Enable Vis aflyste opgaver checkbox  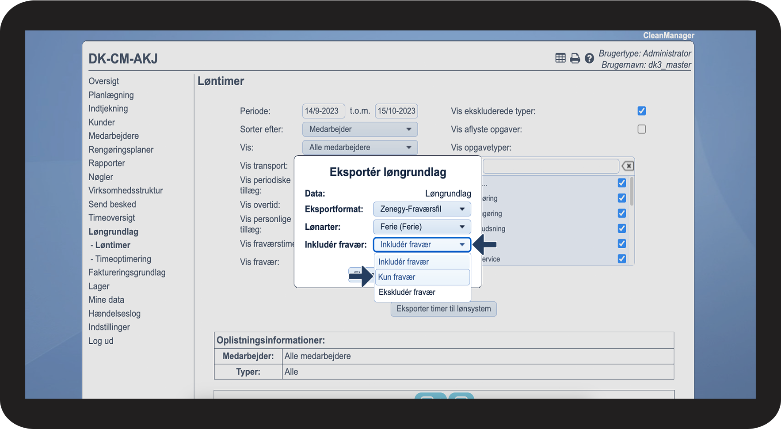coord(642,129)
